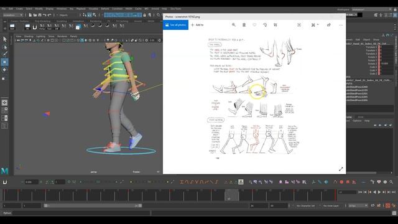This screenshot has width=398, height=224.
Task: Open the Channel Box Edit menu
Action: 358,40
